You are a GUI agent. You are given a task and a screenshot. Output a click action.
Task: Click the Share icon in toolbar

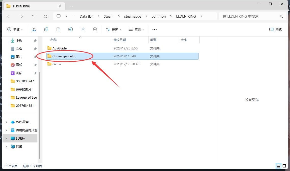click(x=83, y=29)
